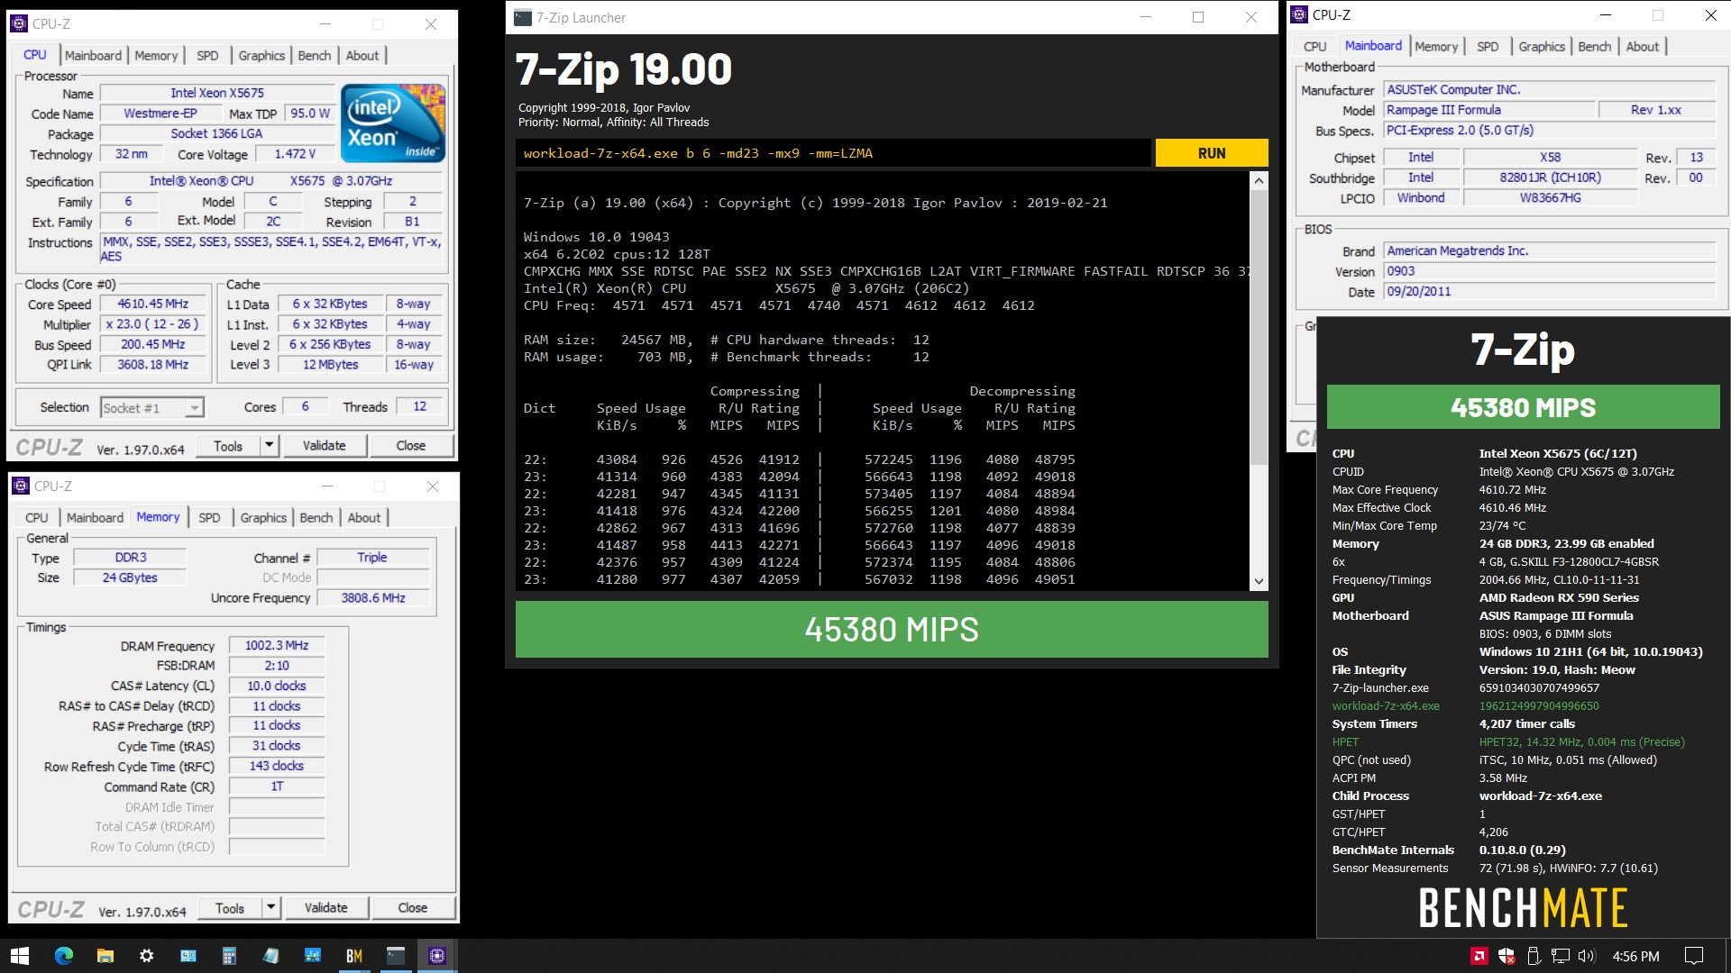
Task: Click the HPET green timer row label
Action: (x=1345, y=741)
